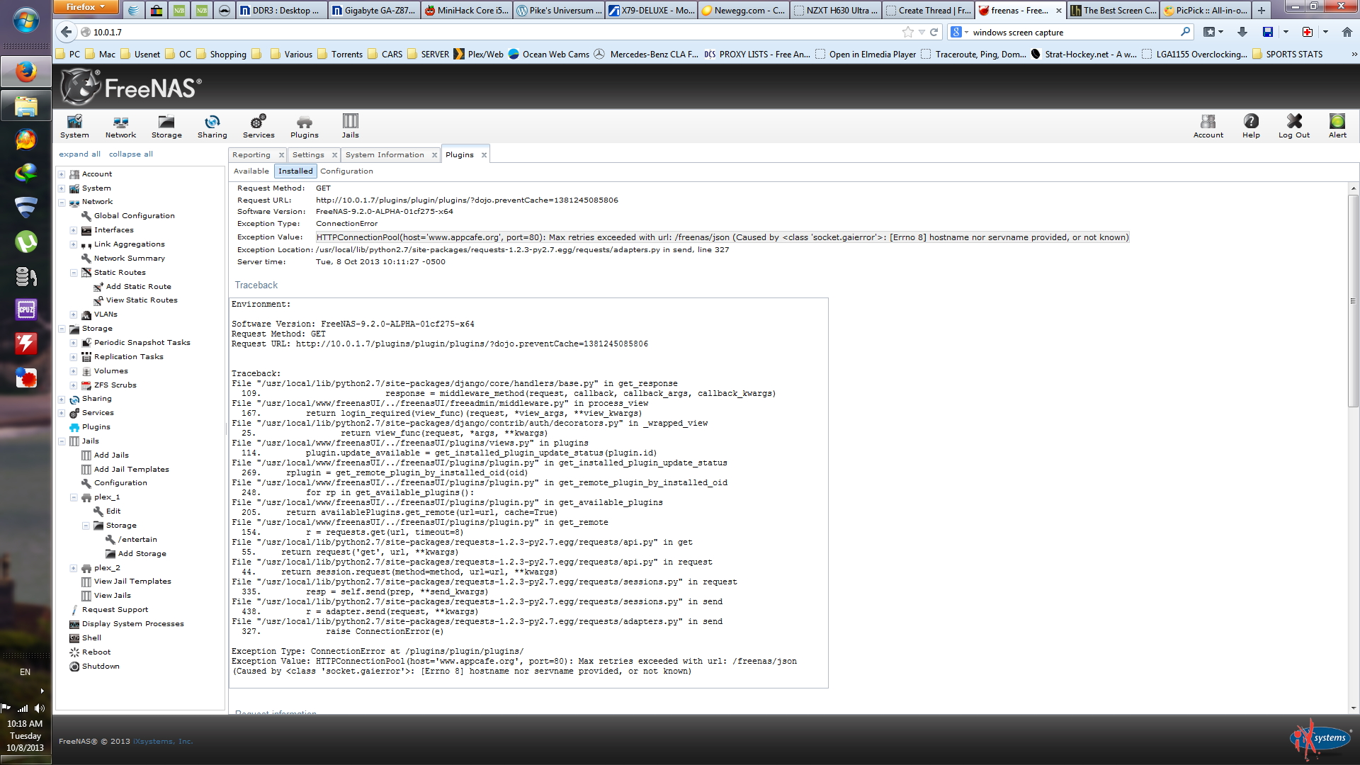
Task: Click the iXsystems logo in footer
Action: [x=1321, y=739]
